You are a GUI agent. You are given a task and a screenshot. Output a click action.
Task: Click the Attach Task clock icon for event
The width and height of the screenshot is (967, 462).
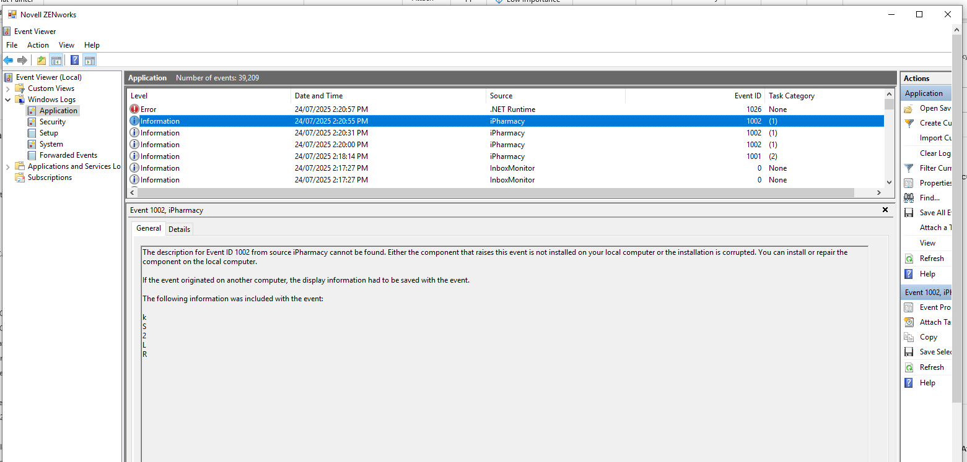pos(909,322)
